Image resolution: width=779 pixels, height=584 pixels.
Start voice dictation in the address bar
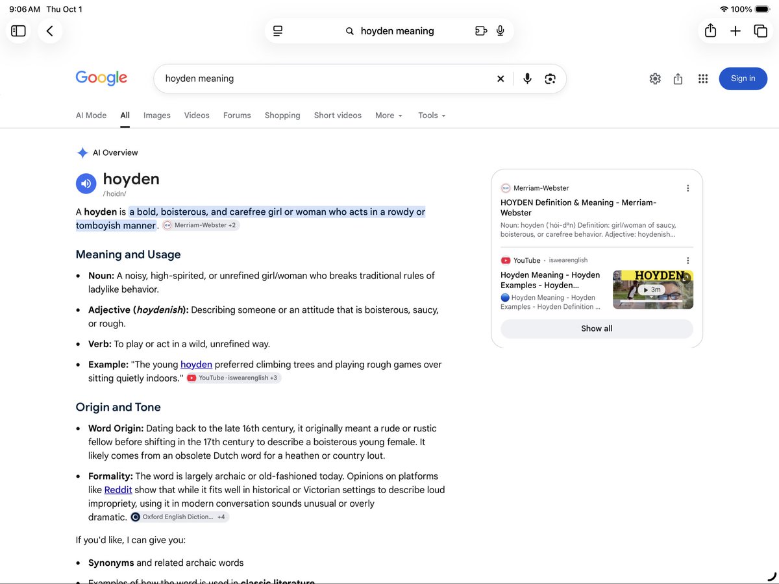(x=501, y=31)
